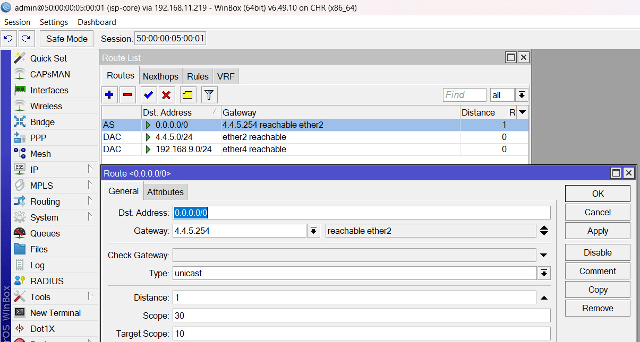Open the Wireless icon

click(20, 106)
